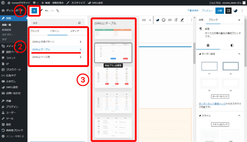Open block toolbar options three-dot menu
This screenshot has width=247, height=142.
pyautogui.click(x=191, y=20)
